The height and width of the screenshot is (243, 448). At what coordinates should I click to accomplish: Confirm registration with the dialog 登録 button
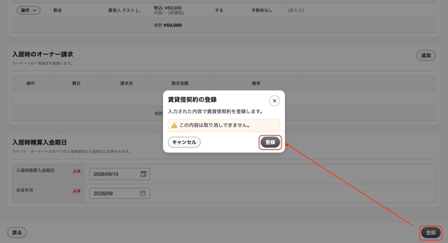(x=270, y=142)
